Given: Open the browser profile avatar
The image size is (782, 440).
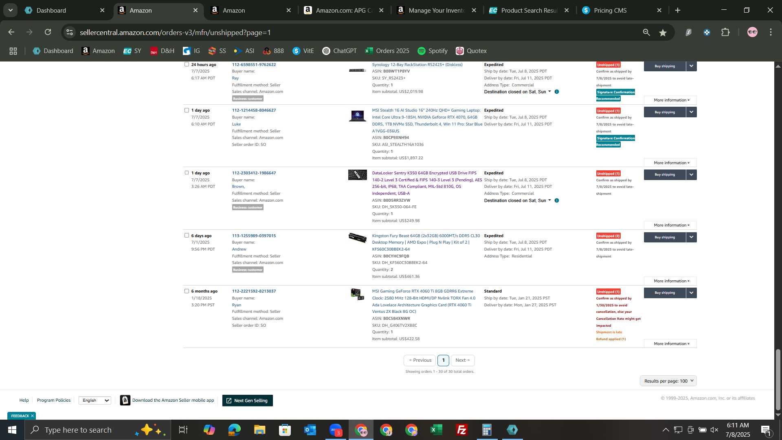Looking at the screenshot, I should click(x=752, y=32).
